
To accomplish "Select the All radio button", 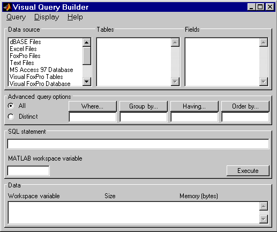I will [x=11, y=106].
